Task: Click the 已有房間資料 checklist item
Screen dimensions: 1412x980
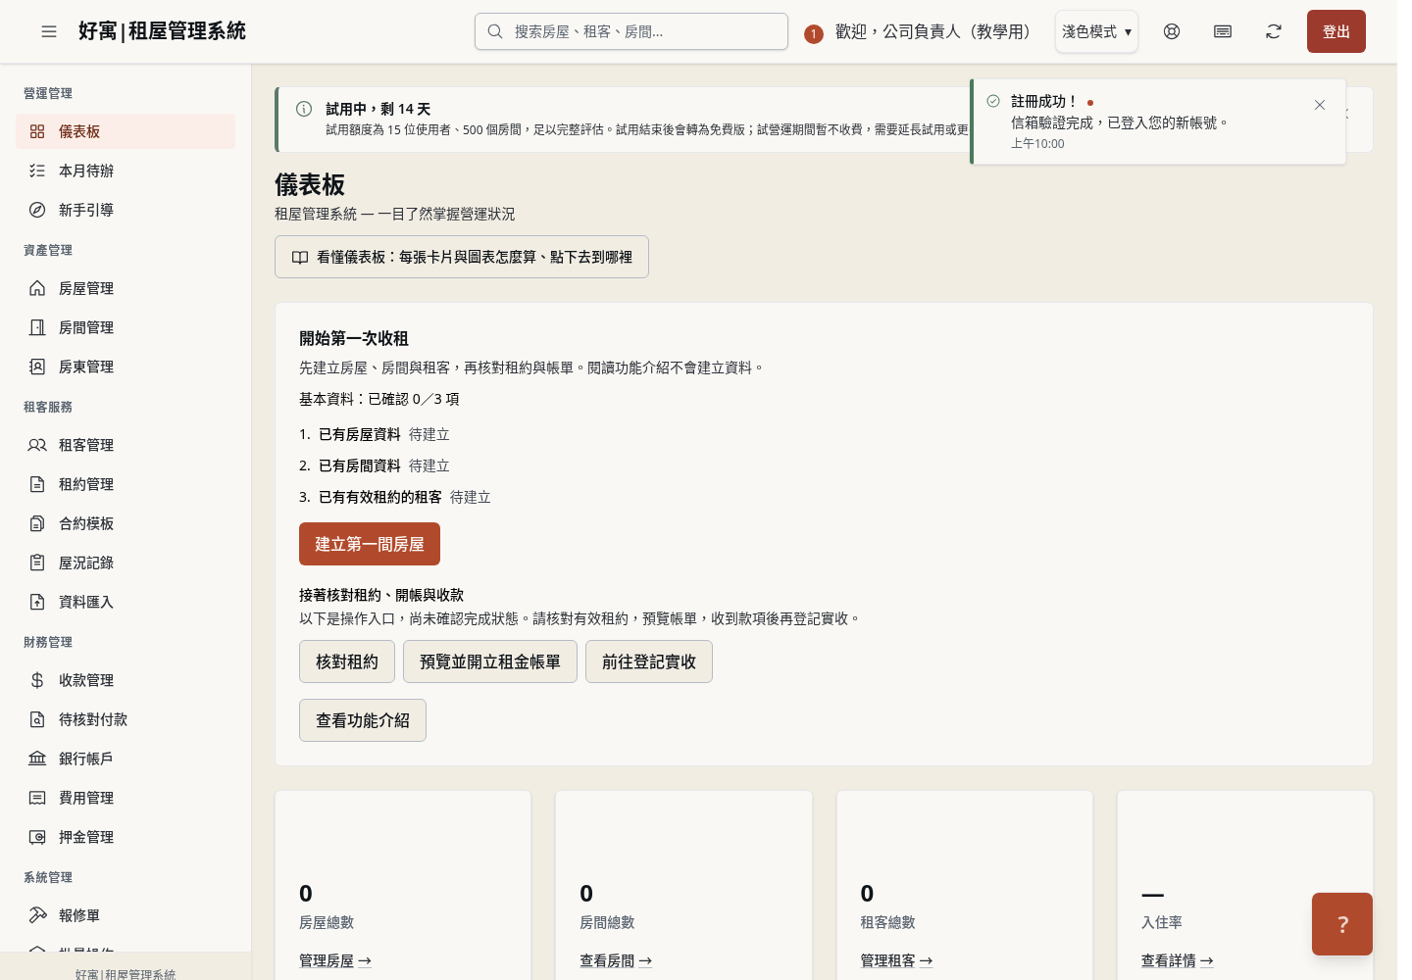Action: 360,465
